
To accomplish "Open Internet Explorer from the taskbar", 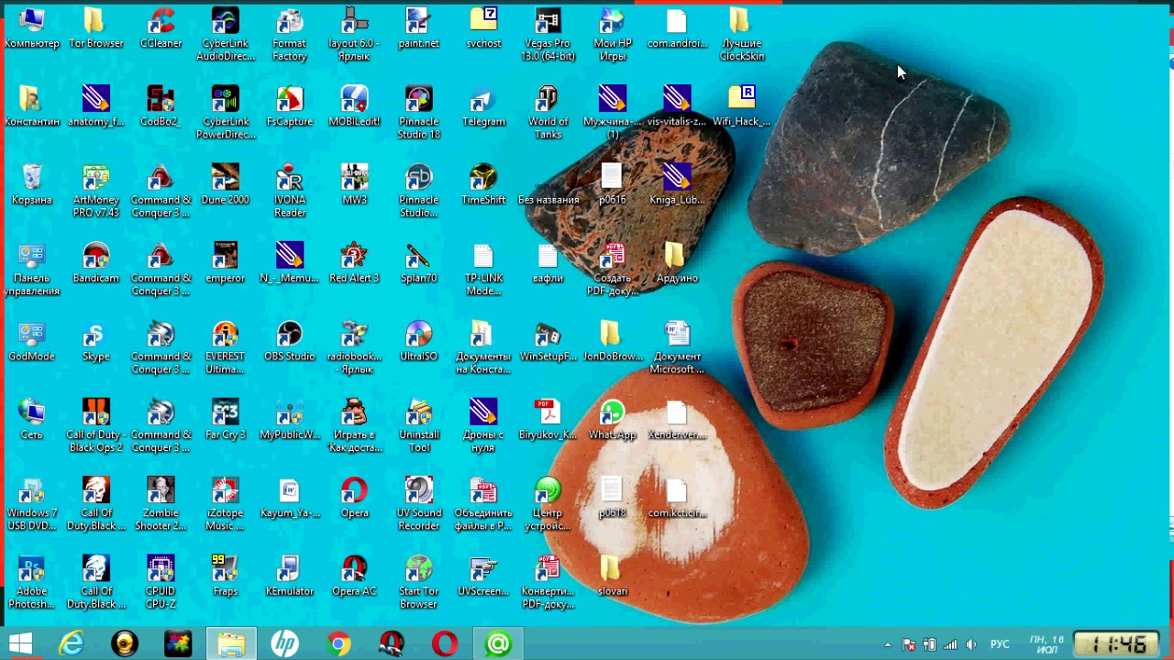I will pos(72,643).
